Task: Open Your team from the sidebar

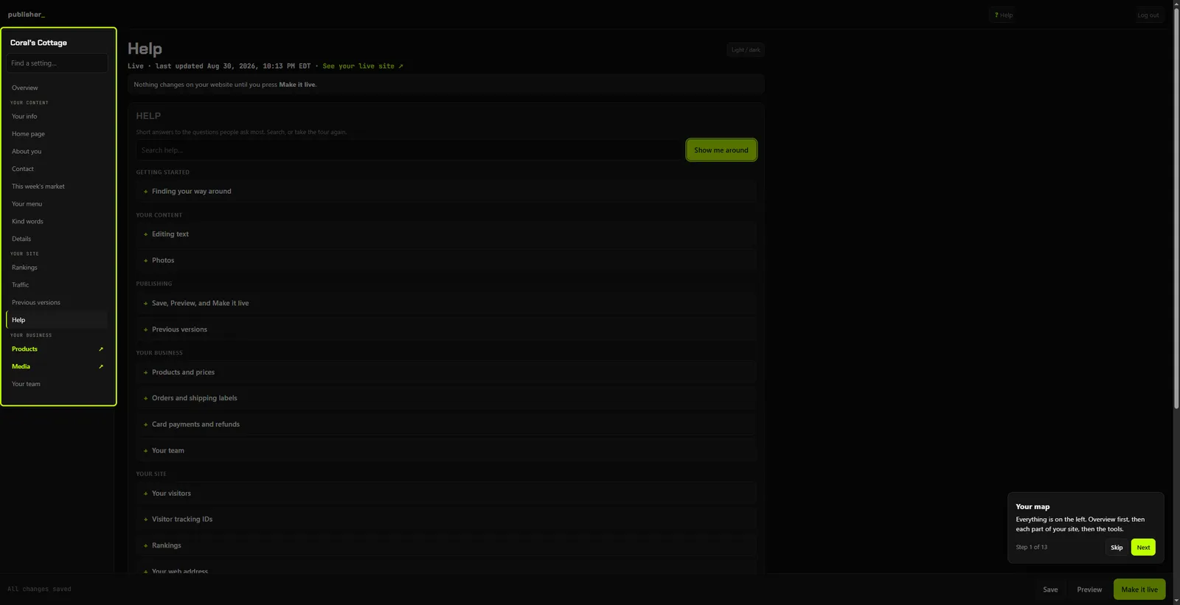Action: 57,385
